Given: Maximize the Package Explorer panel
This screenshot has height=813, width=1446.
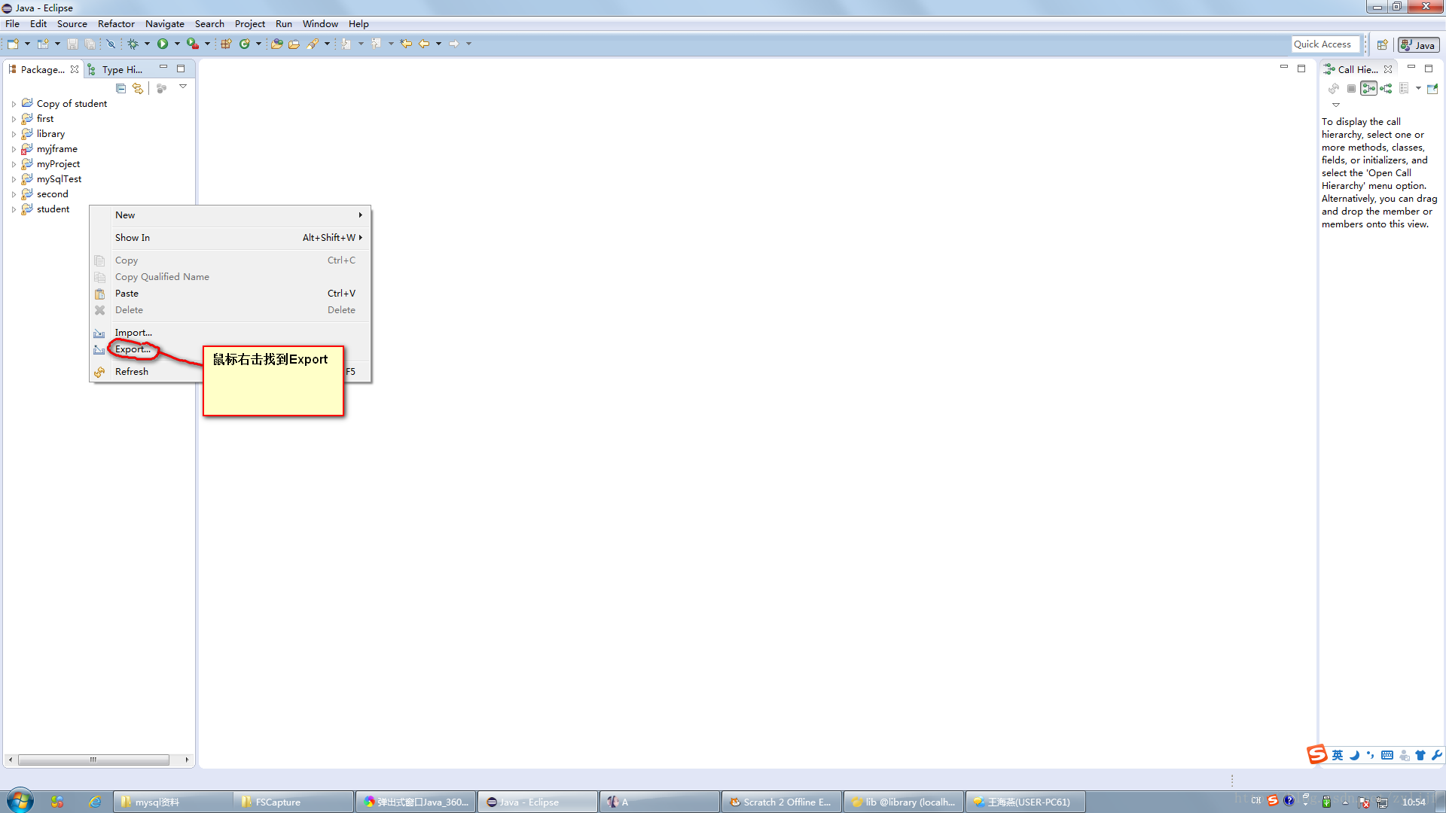Looking at the screenshot, I should (181, 69).
